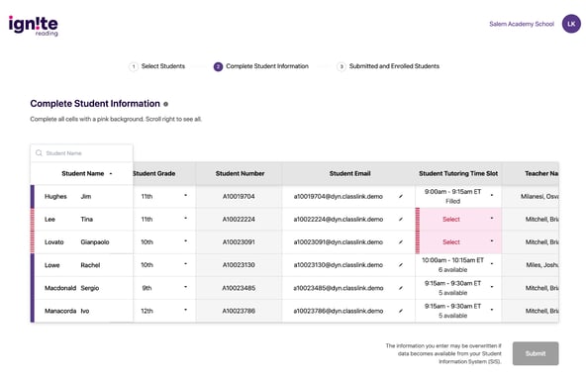Image resolution: width=586 pixels, height=376 pixels.
Task: Go to Select Students step
Action: click(157, 66)
